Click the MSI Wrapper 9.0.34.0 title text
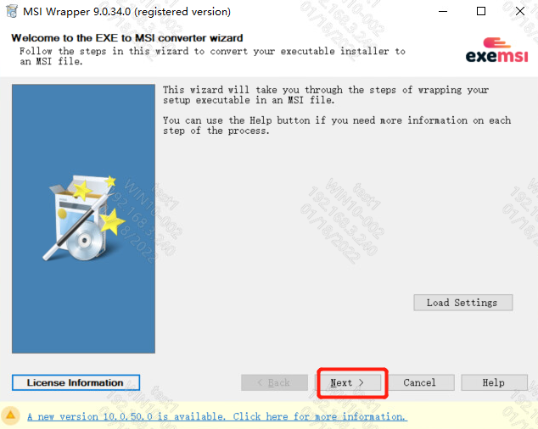The height and width of the screenshot is (429, 538). pos(126,12)
